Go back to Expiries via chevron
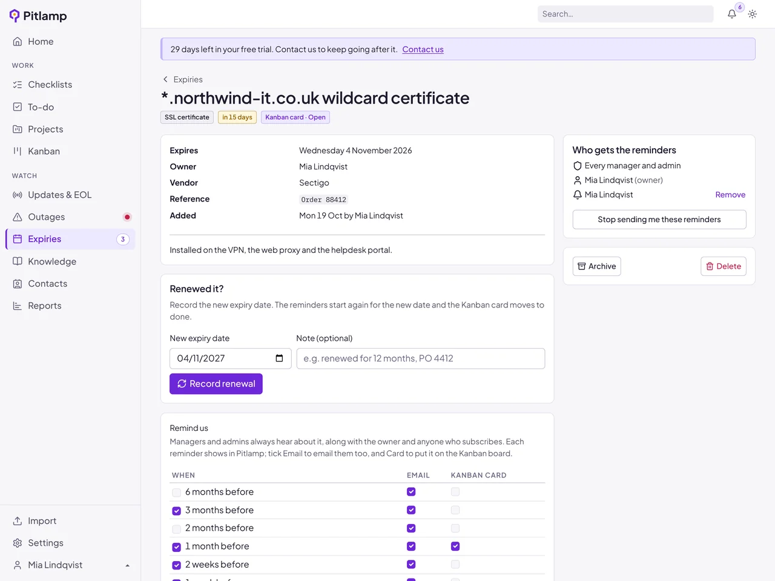The width and height of the screenshot is (775, 581). pos(165,79)
